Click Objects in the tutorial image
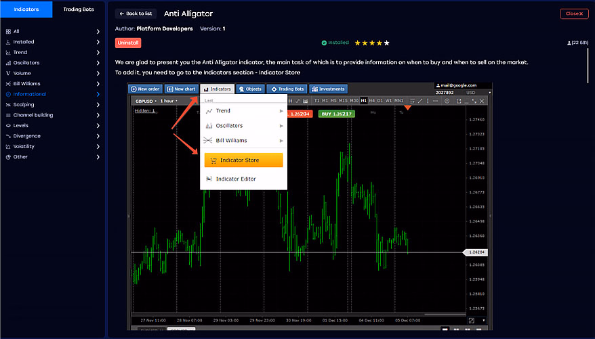The width and height of the screenshot is (595, 339). point(250,89)
